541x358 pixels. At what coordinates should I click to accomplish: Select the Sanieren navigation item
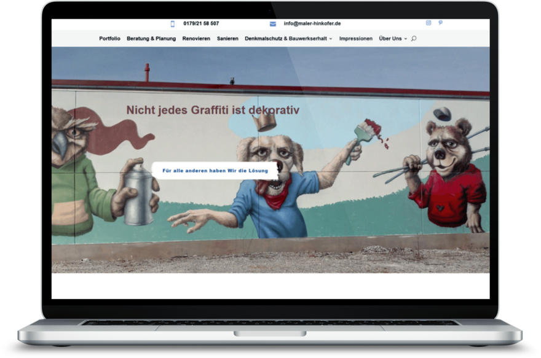(227, 39)
